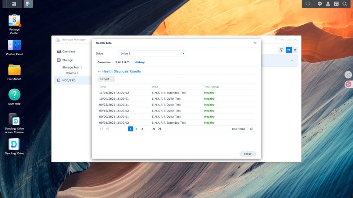Refresh the health diagnosis results list
Screen dimensions: 353x198
click(251, 129)
